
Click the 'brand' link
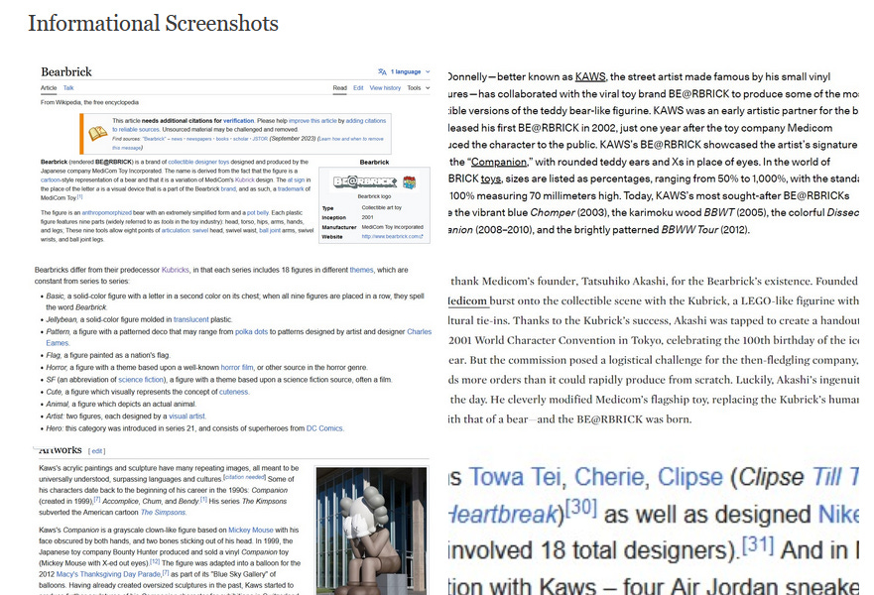pos(228,188)
